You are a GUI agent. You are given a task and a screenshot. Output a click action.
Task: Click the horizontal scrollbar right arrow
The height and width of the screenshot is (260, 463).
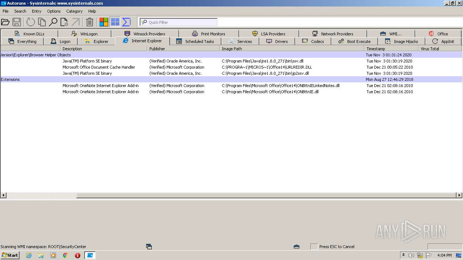[x=459, y=195]
